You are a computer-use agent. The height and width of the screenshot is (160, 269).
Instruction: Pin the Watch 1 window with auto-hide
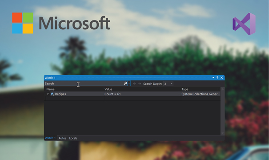click(217, 77)
